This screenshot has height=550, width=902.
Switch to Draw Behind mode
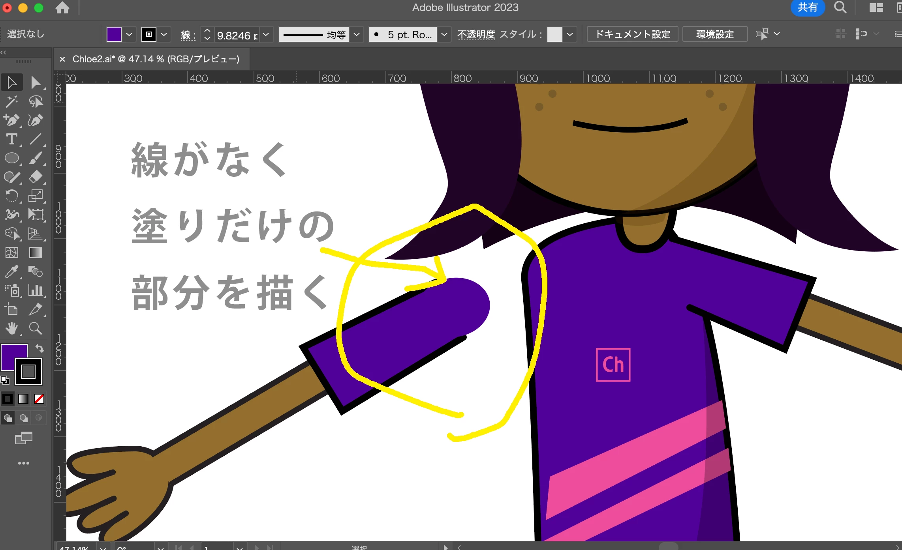click(24, 418)
